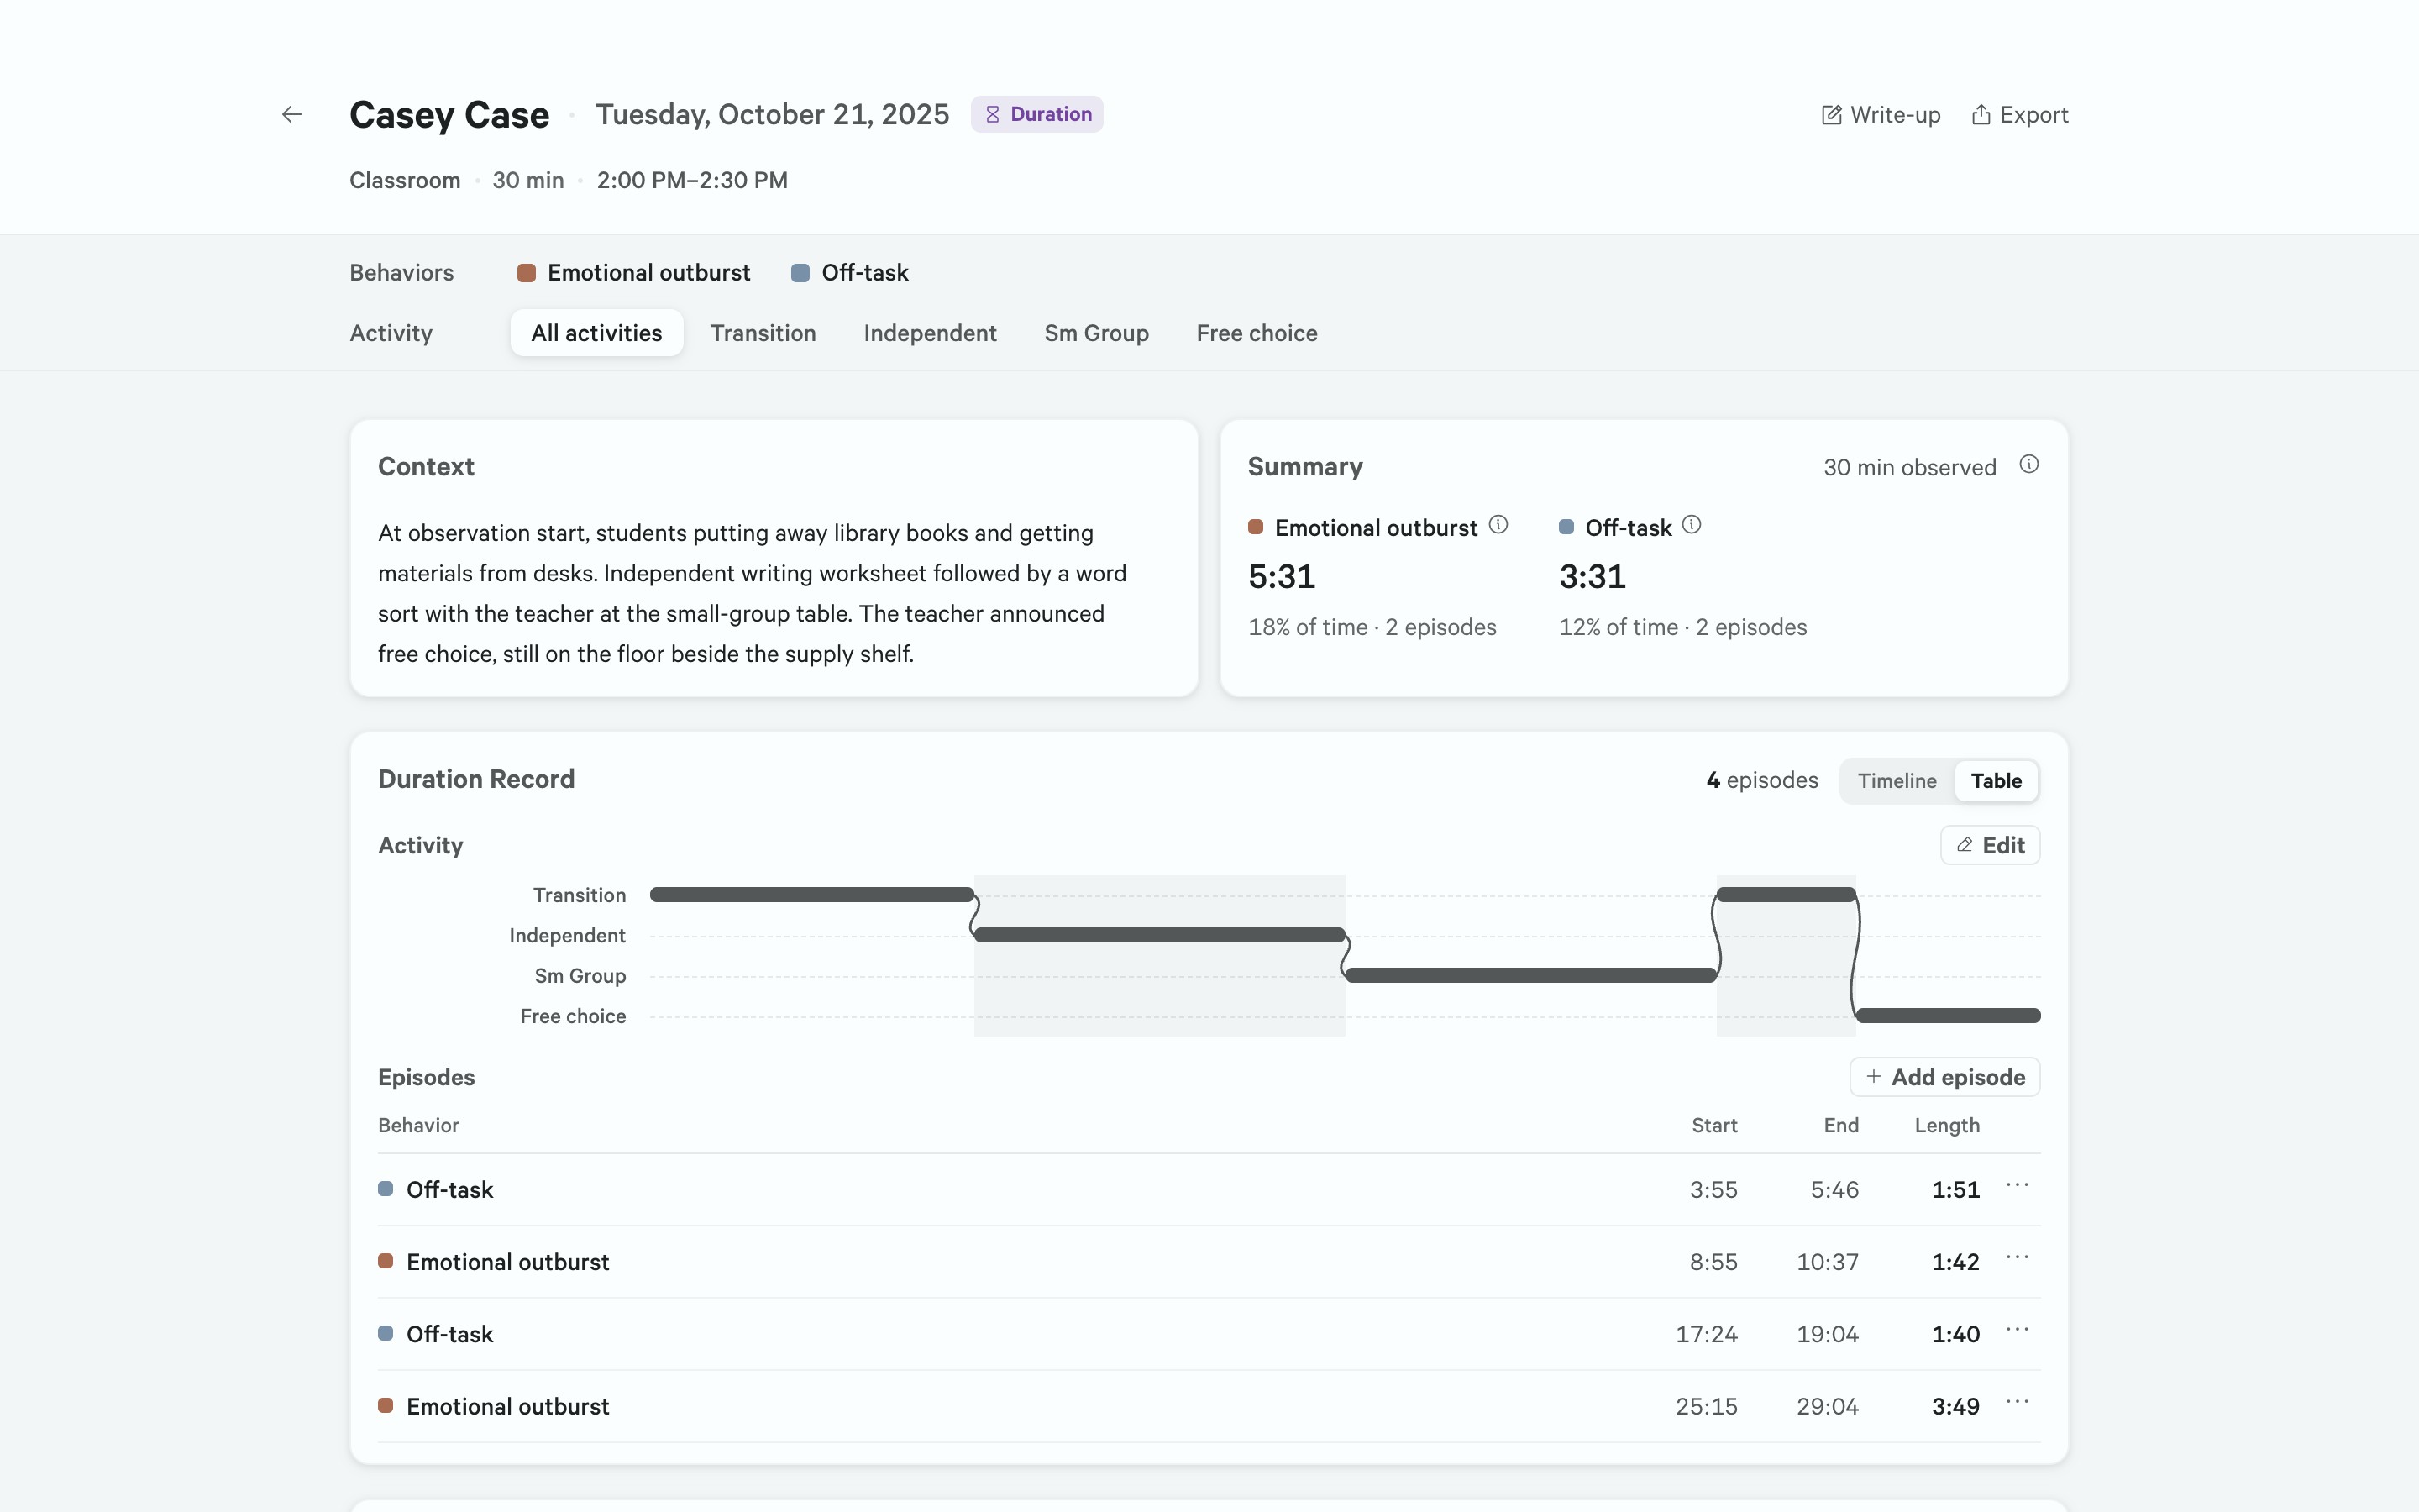This screenshot has height=1512, width=2419.
Task: Click the 3:31 Off-task total
Action: (x=1593, y=577)
